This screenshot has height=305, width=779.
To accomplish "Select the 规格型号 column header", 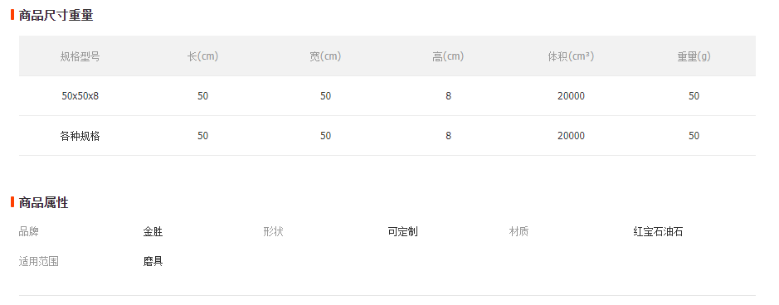I will tap(80, 56).
